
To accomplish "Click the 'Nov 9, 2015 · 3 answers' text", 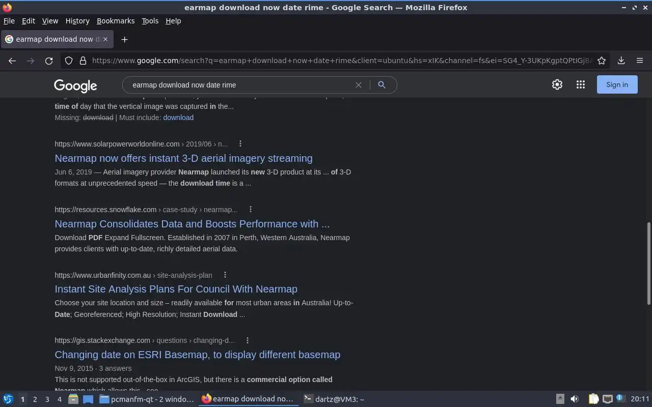I will (x=93, y=368).
